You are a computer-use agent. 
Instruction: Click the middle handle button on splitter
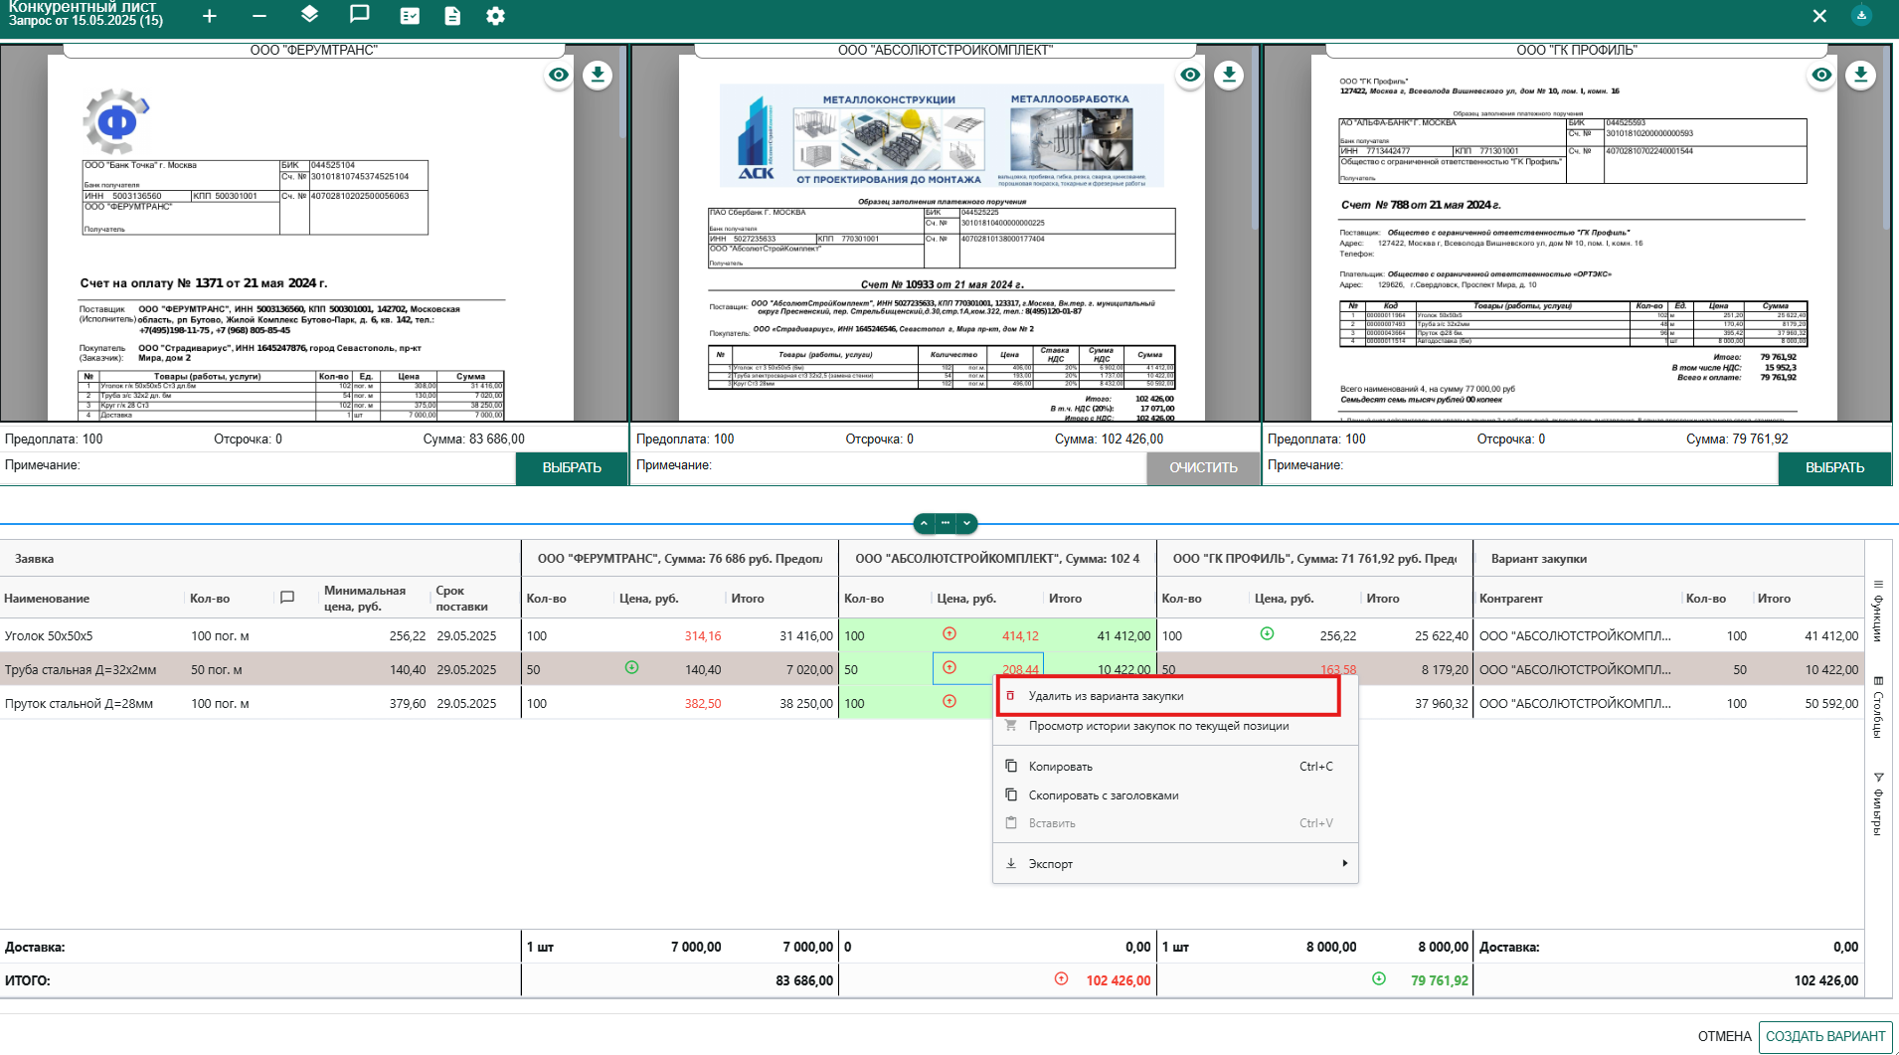click(946, 523)
